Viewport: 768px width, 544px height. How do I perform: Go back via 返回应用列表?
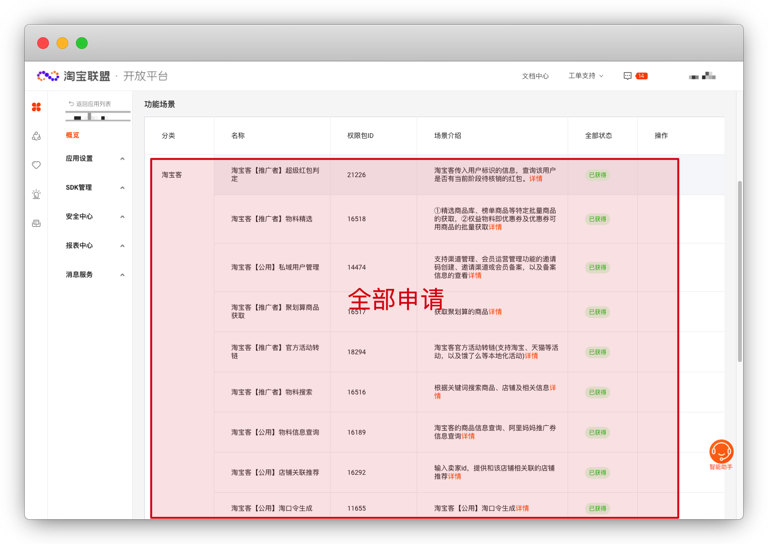click(x=90, y=104)
